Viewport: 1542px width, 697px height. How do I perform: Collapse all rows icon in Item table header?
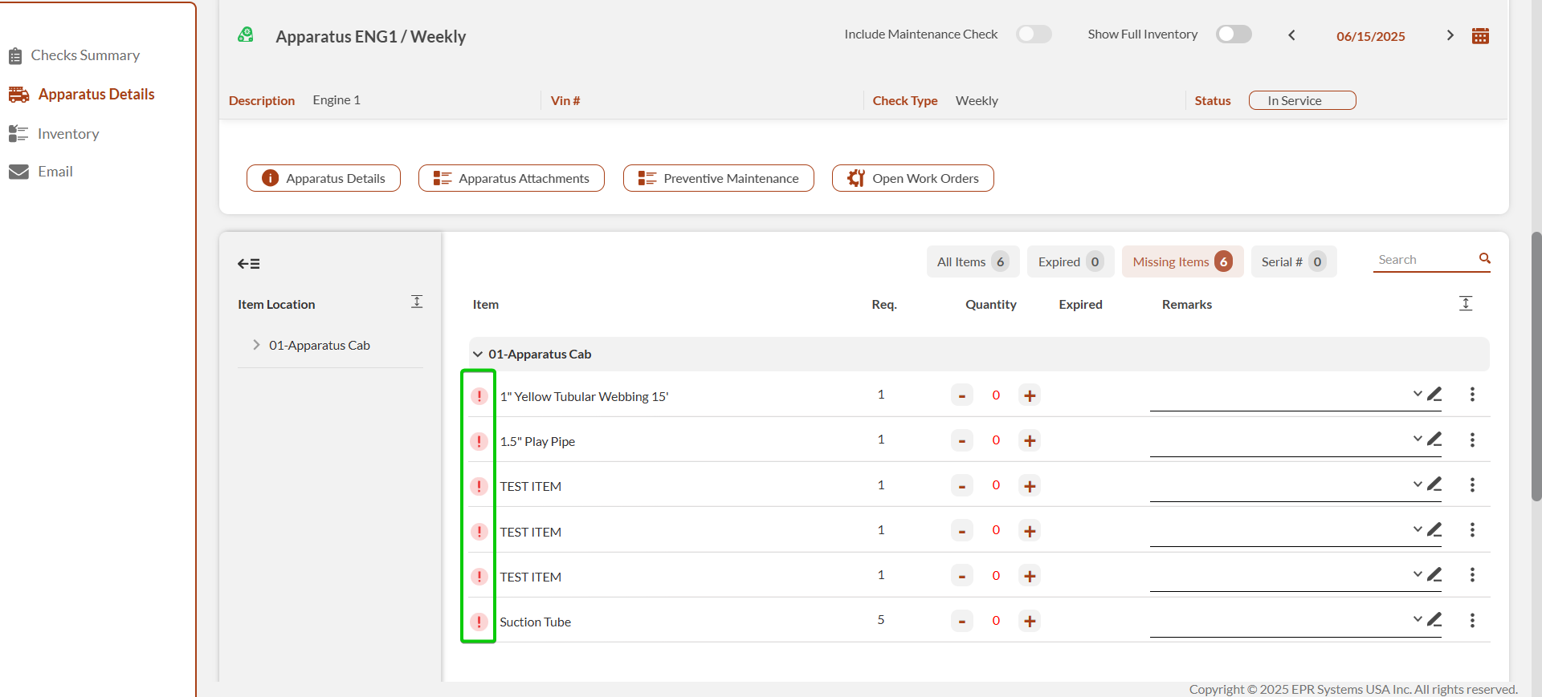click(x=1465, y=303)
